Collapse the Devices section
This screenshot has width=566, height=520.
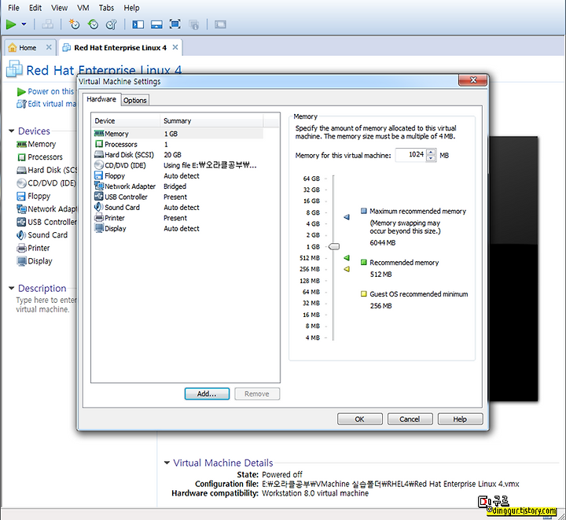(x=12, y=131)
